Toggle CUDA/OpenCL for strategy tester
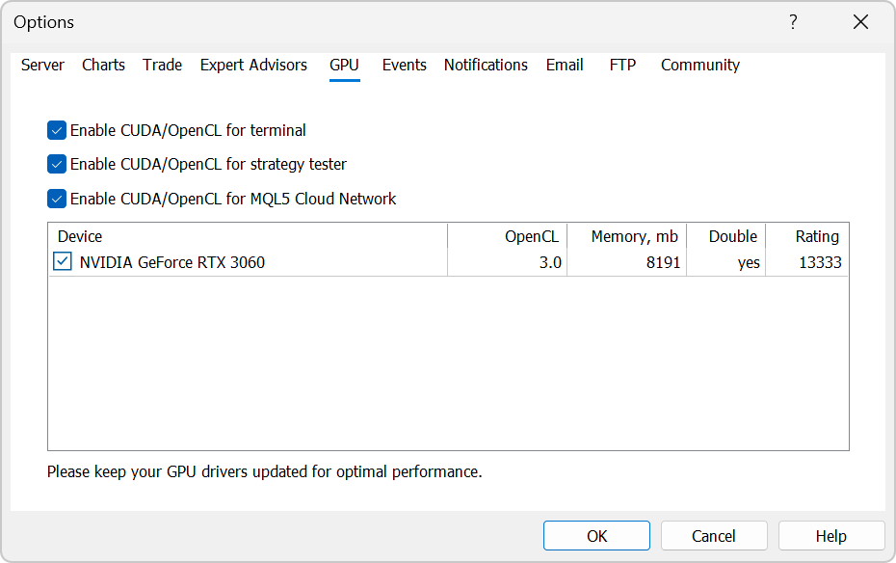 [56, 164]
